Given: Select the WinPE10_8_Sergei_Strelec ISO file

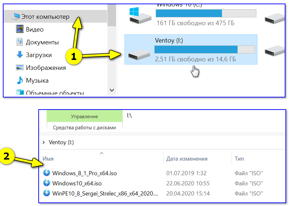Looking at the screenshot, I should click(x=105, y=193).
